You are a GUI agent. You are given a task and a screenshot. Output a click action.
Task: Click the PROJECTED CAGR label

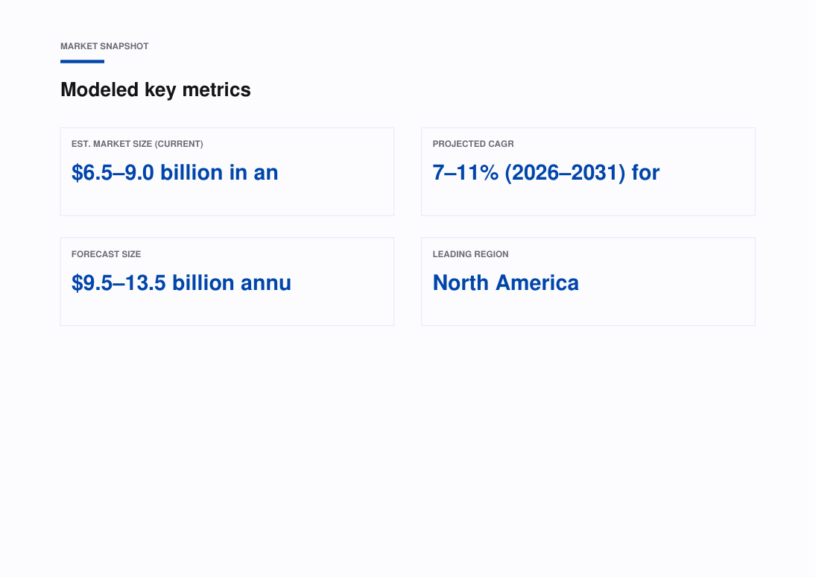click(473, 144)
